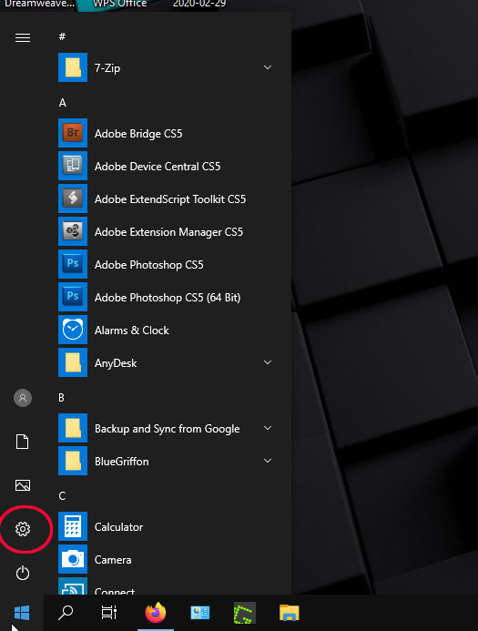Click the Adobe Device Central CS5 icon
The image size is (478, 631).
click(73, 166)
